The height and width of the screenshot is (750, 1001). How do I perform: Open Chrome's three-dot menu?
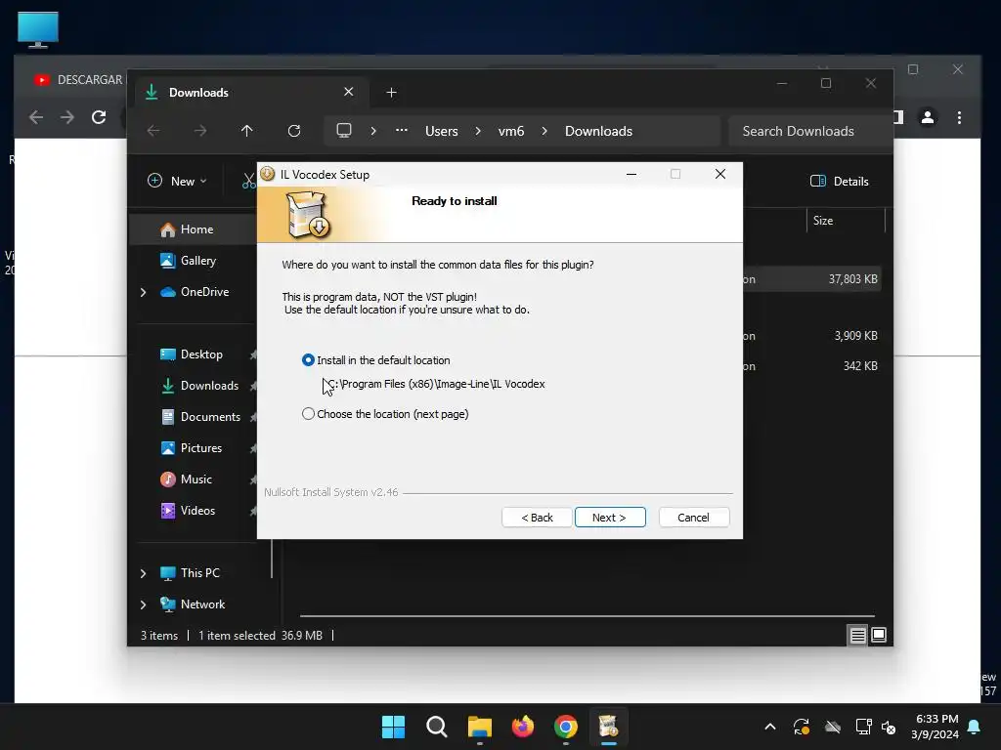pyautogui.click(x=959, y=117)
